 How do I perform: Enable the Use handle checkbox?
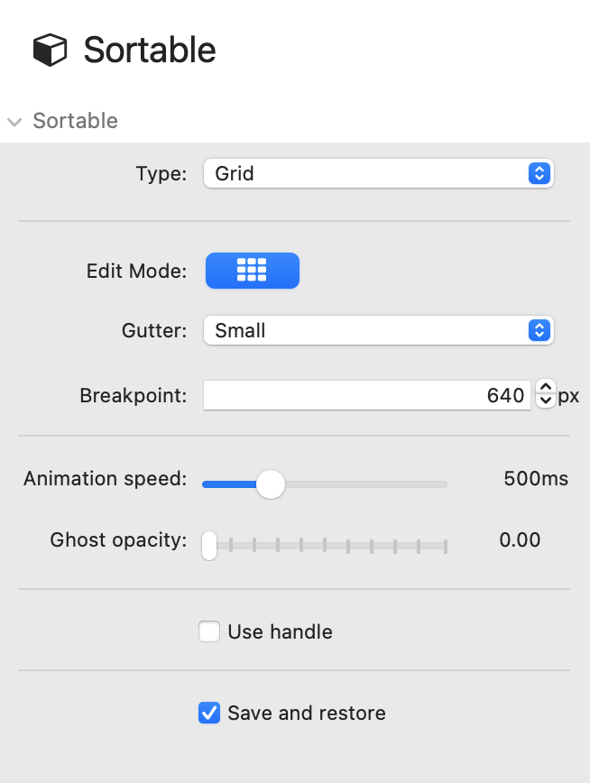[x=209, y=632]
